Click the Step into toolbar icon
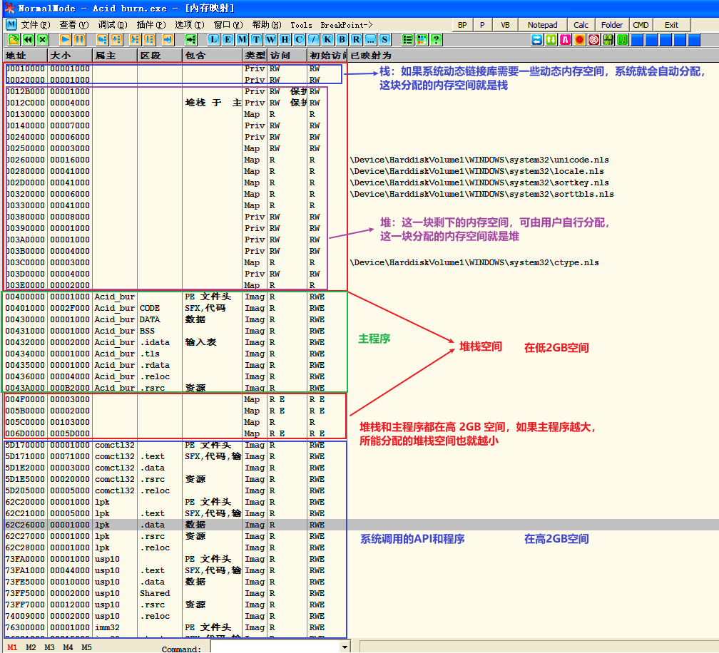This screenshot has width=719, height=653. (x=102, y=40)
